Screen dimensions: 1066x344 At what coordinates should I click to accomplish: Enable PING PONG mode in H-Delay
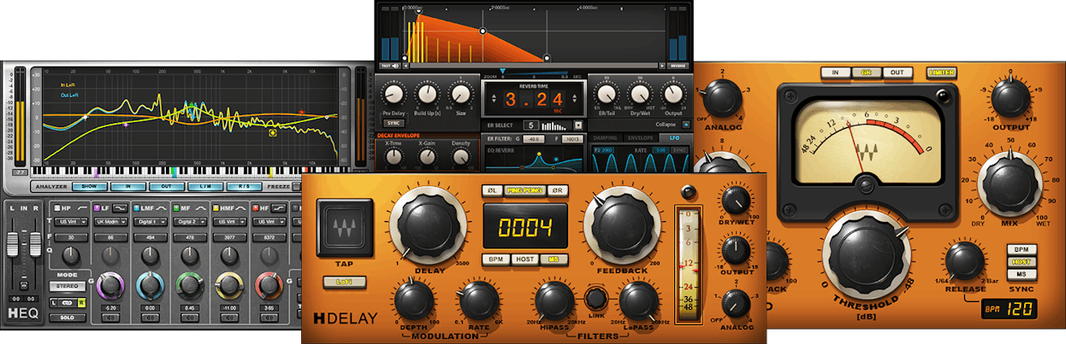click(x=524, y=189)
